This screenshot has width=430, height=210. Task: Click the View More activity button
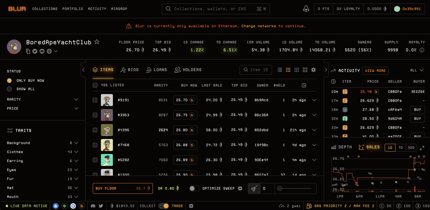coord(375,71)
